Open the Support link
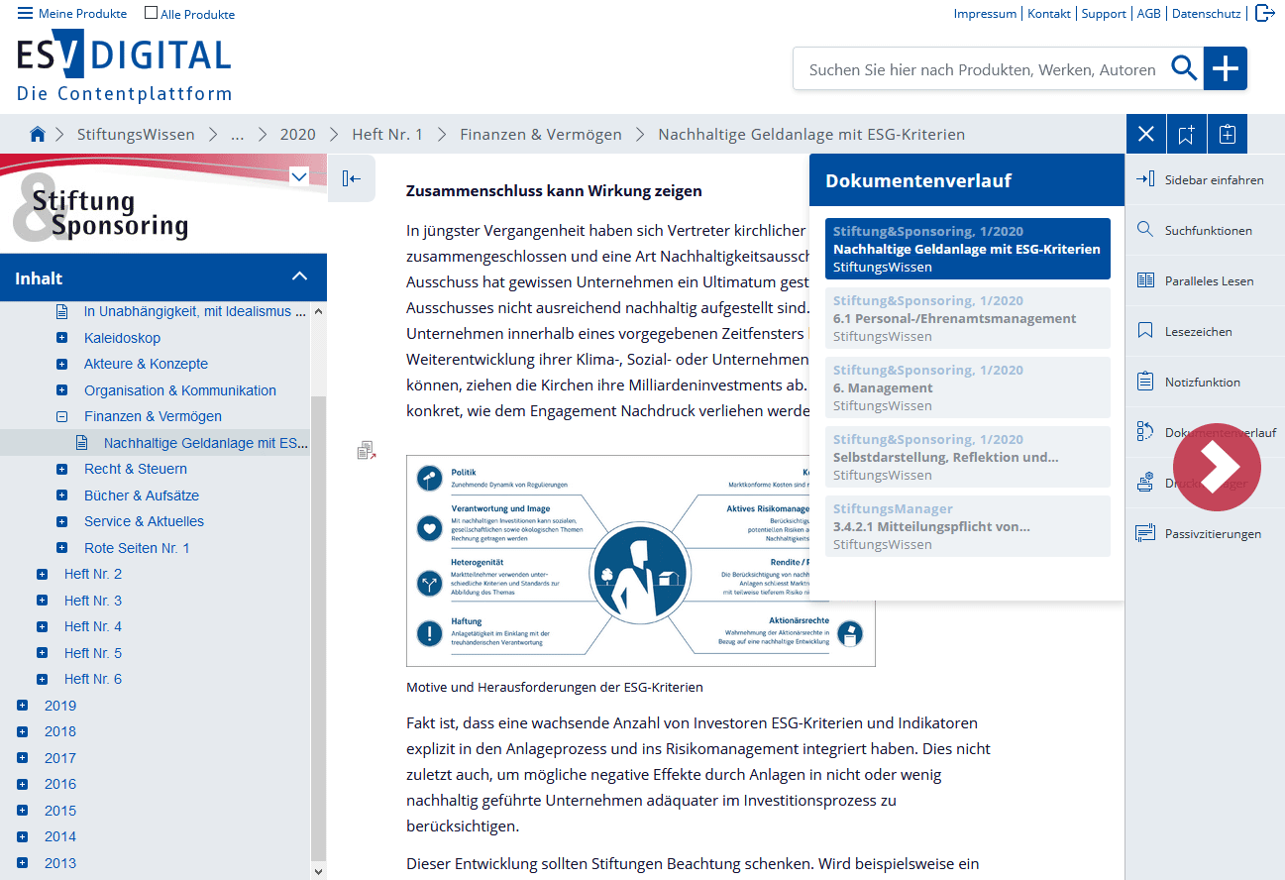The width and height of the screenshot is (1285, 880). tap(1104, 14)
